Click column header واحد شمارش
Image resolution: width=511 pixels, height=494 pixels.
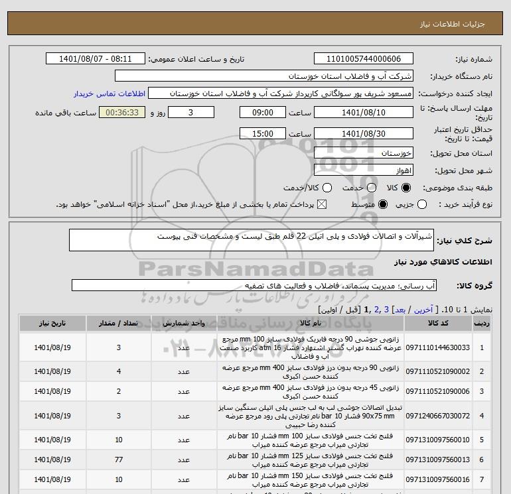pos(184,323)
